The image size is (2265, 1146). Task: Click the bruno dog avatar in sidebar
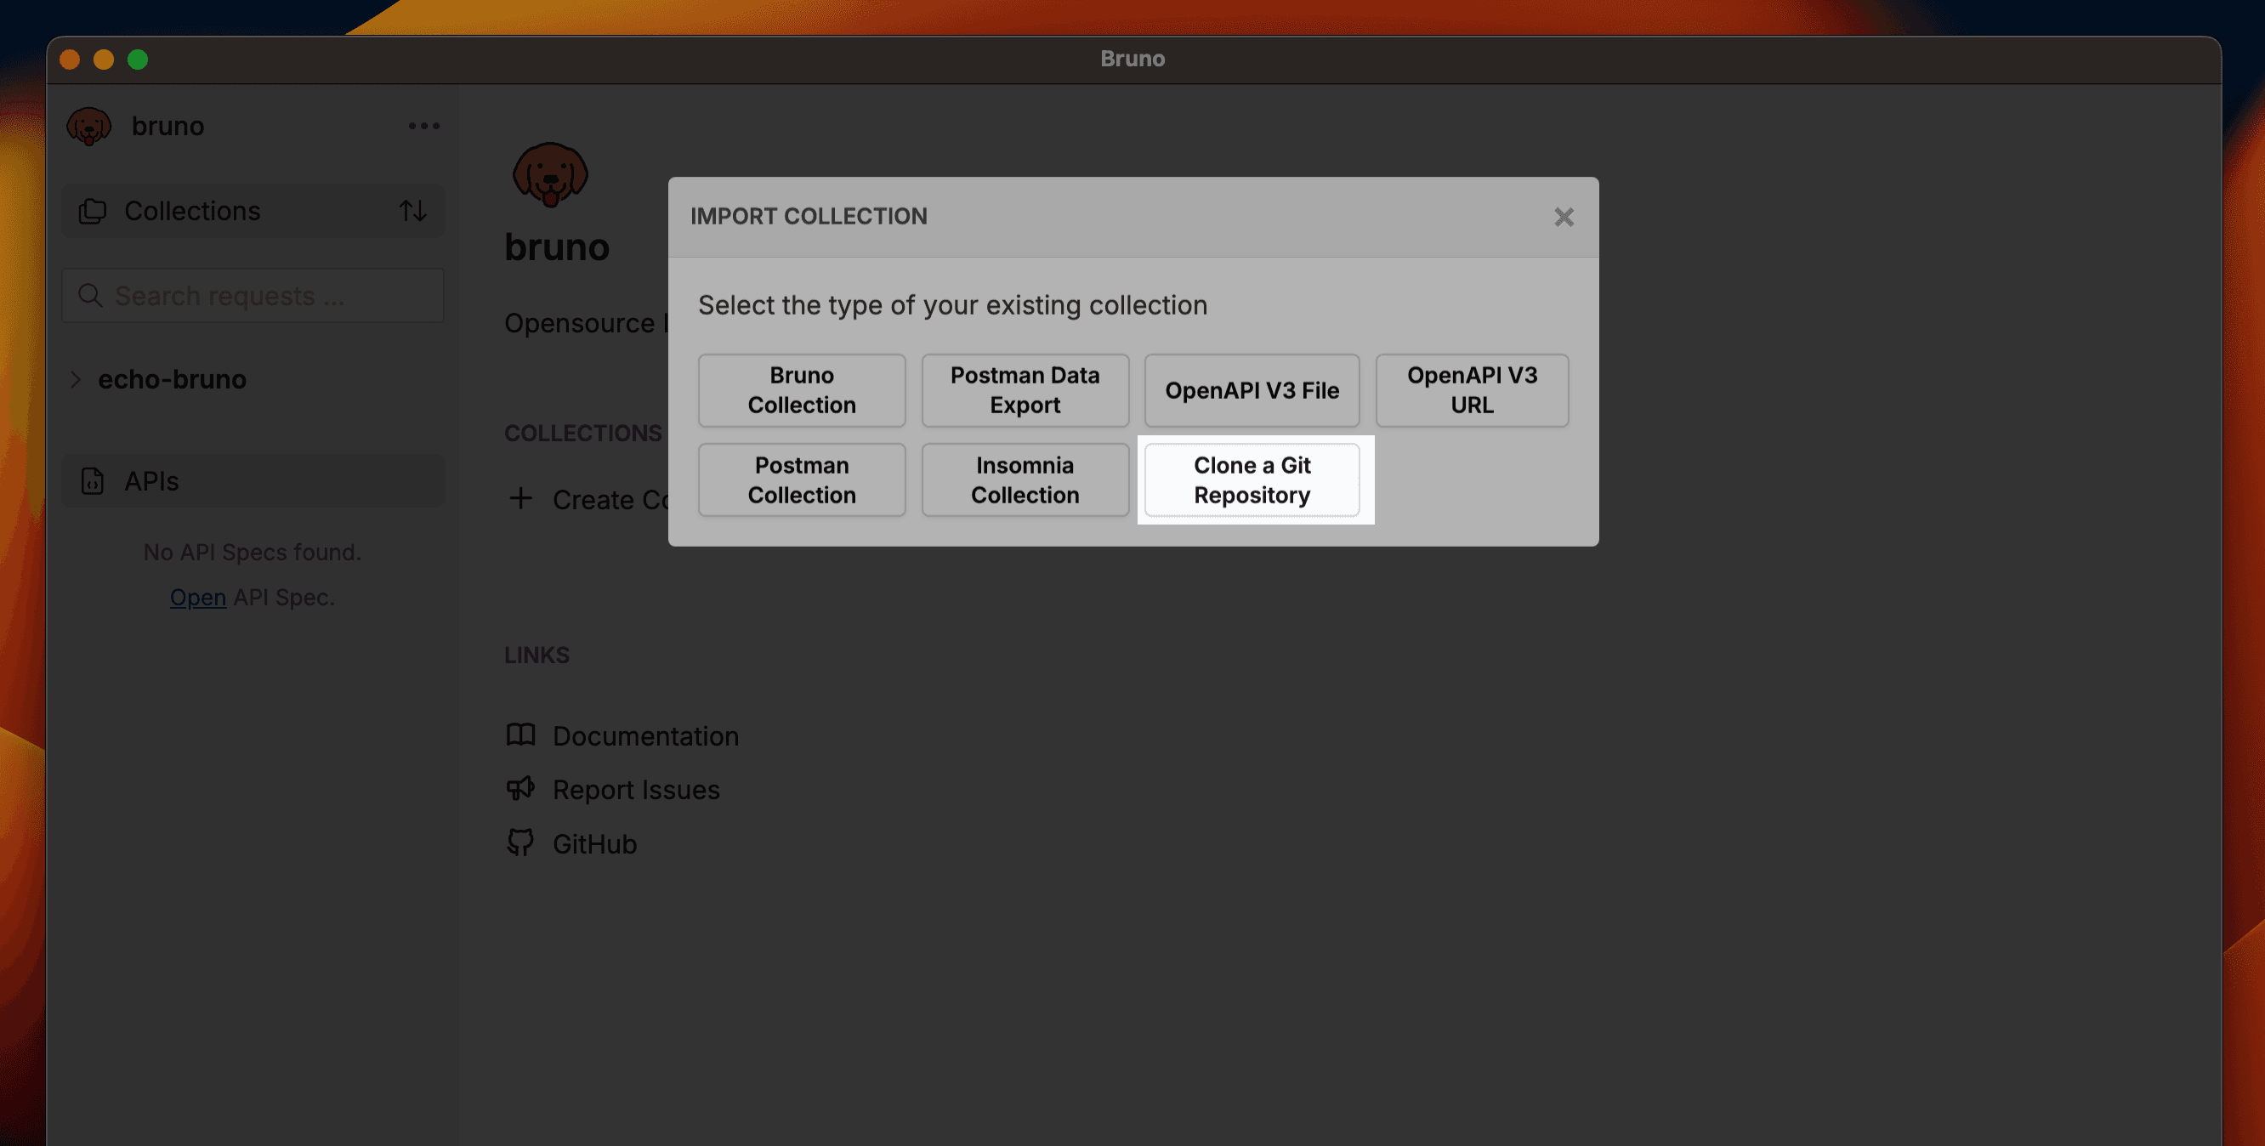(x=88, y=125)
